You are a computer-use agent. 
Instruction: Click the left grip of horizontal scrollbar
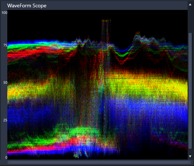(9, 162)
